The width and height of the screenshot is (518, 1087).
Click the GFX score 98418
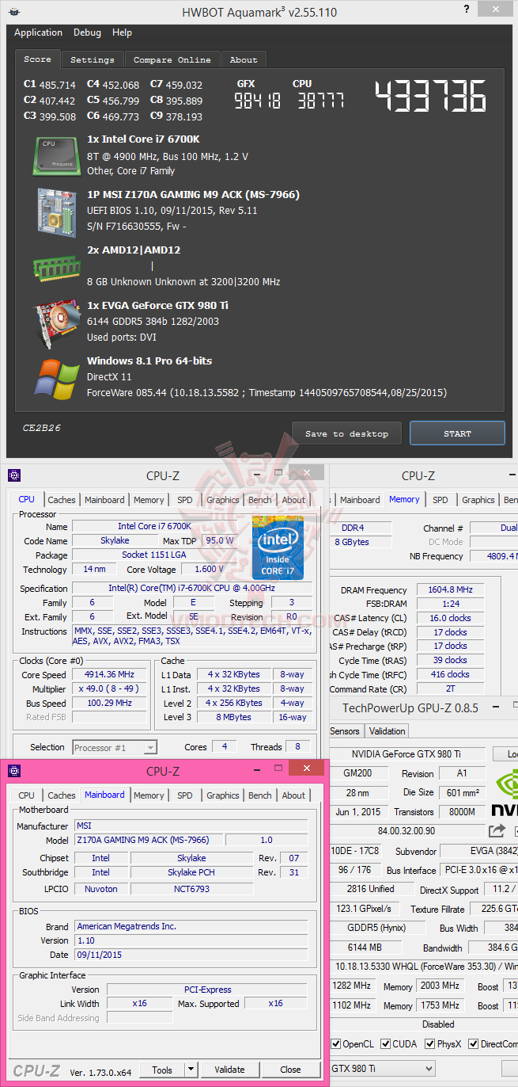[258, 101]
